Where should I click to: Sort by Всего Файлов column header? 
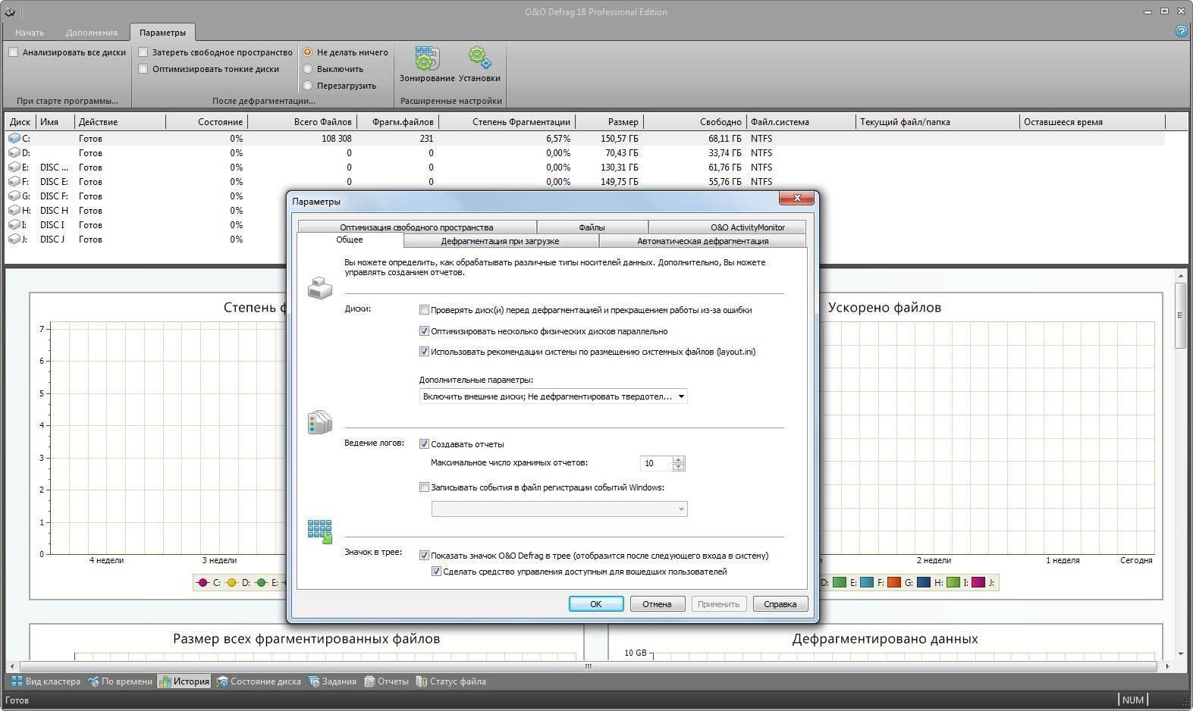[302, 122]
